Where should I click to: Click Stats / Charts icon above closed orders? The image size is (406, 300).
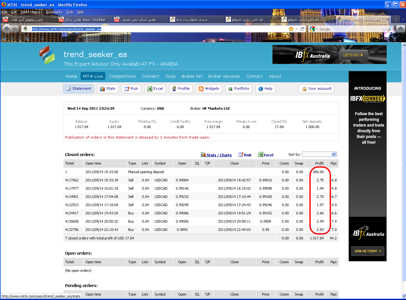tap(203, 154)
